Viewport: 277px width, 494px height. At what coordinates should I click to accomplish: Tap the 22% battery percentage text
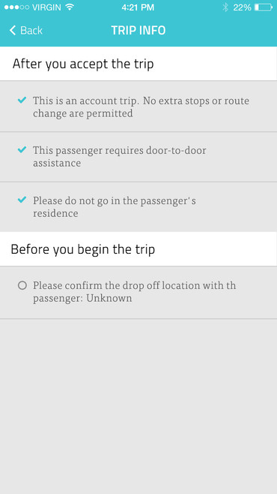coord(242,8)
